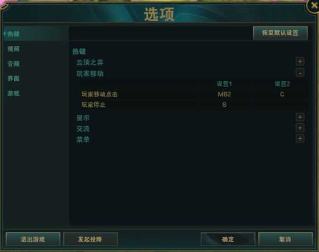Viewport: 319px width, 252px height.
Task: Expand the 交流 hotkey section
Action: [300, 128]
